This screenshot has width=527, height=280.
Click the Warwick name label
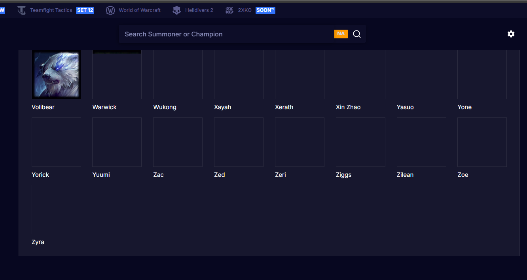pos(104,107)
